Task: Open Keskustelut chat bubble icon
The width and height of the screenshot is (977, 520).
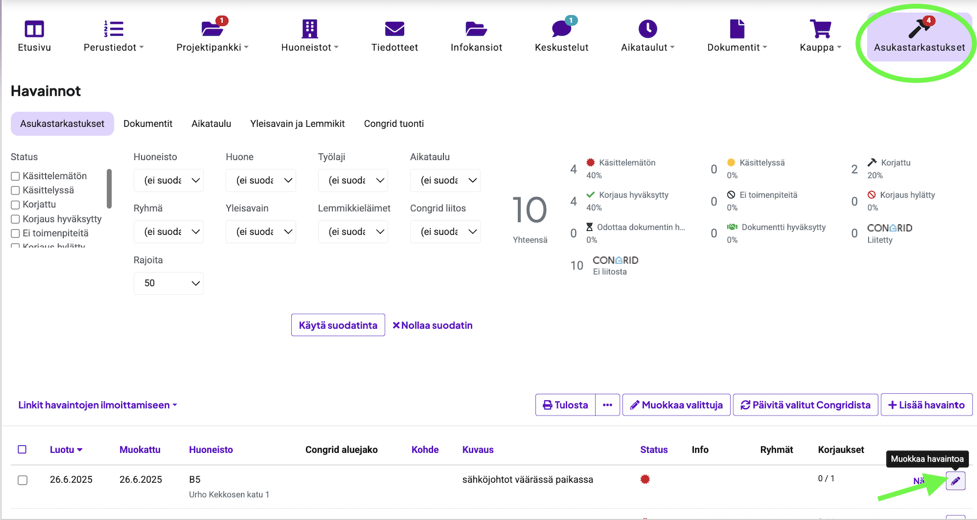Action: tap(561, 29)
